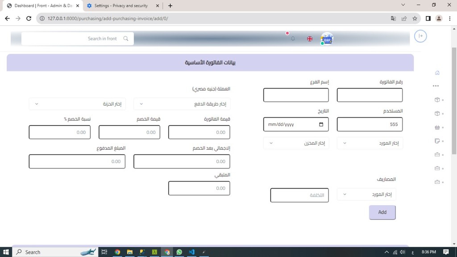Open the tab search chevron in Chrome

(x=403, y=5)
